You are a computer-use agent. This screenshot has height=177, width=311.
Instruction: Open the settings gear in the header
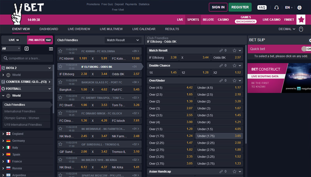tap(299, 7)
